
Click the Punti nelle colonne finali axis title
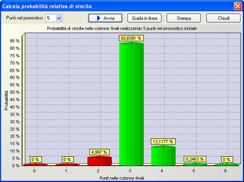[122, 178]
